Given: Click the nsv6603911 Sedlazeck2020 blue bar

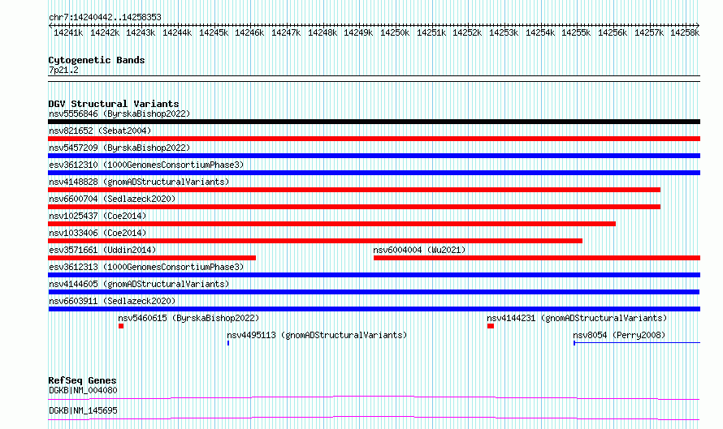Looking at the screenshot, I should (374, 309).
